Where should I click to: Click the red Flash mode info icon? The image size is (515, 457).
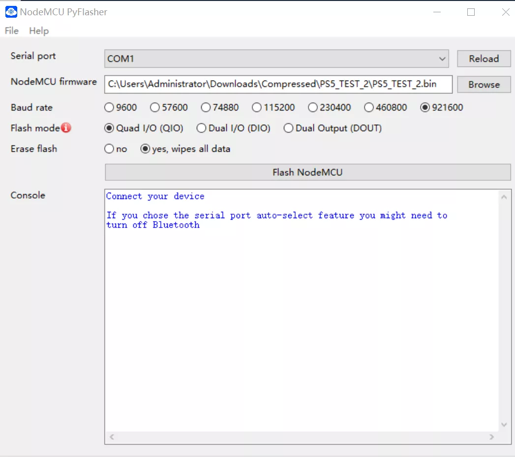(x=66, y=128)
